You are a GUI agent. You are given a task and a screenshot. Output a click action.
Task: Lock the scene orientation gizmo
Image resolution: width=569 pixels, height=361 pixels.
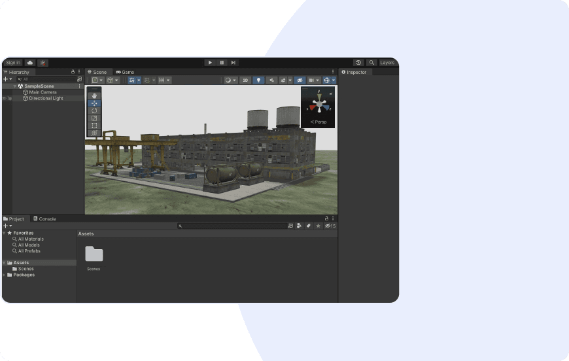tap(330, 94)
